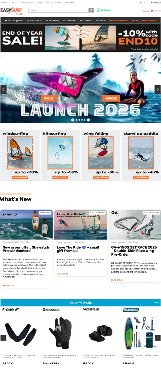This screenshot has width=161, height=368.
Task: Jump to the last carousel slide dot
Action: 88,120
